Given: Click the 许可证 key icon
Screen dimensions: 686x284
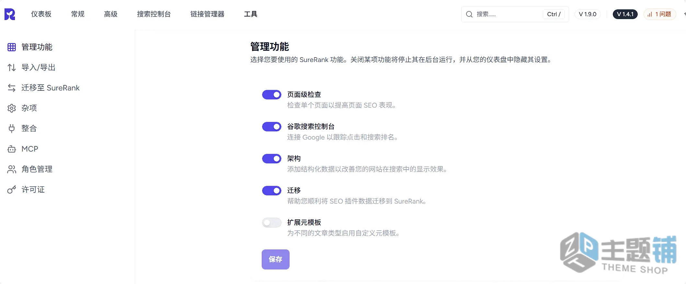Looking at the screenshot, I should [12, 190].
